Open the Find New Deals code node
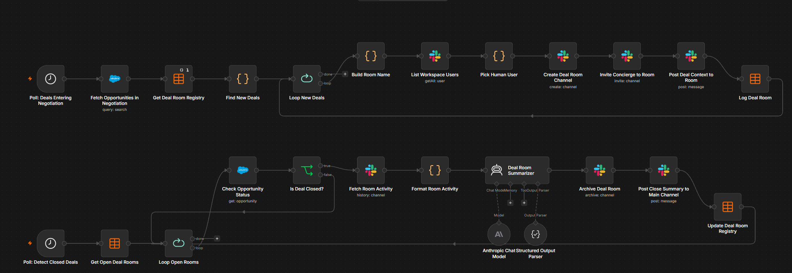Image resolution: width=792 pixels, height=273 pixels. [243, 79]
